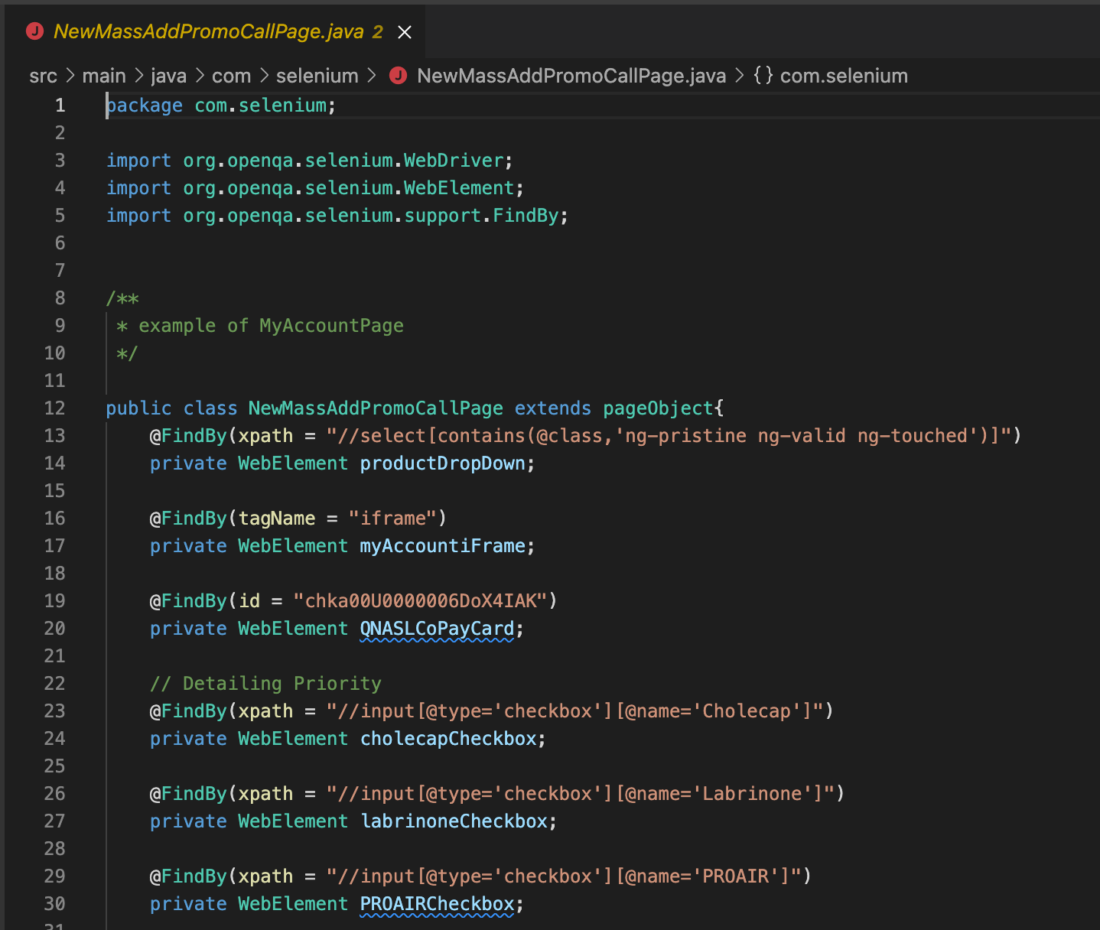The height and width of the screenshot is (930, 1100).
Task: Click the "chka00U0000006DoX4IAK" id string
Action: click(421, 600)
